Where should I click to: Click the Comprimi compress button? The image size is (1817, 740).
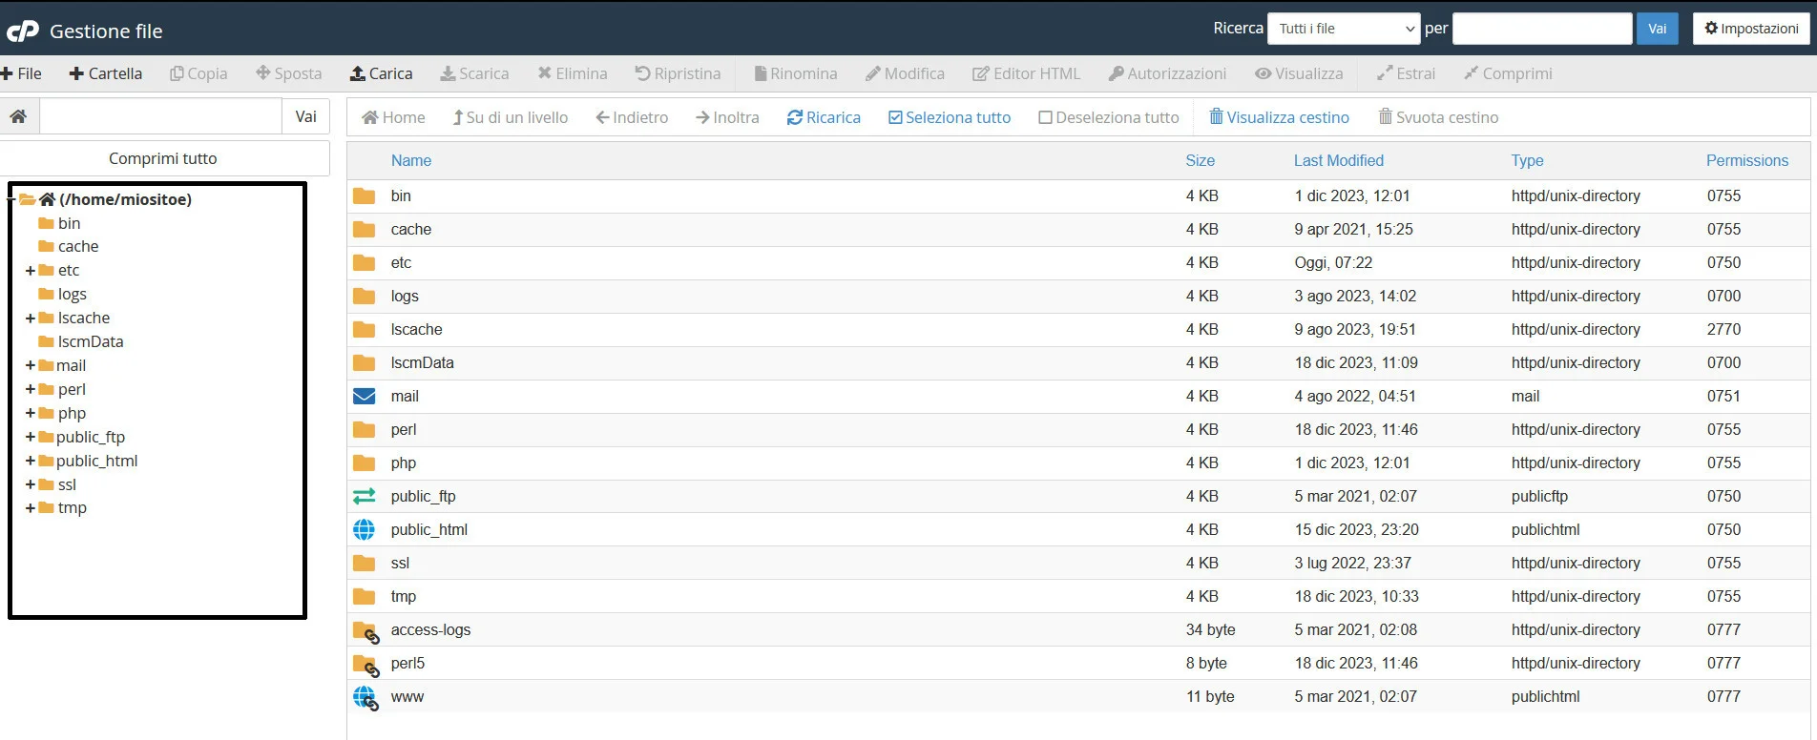[x=1508, y=73]
